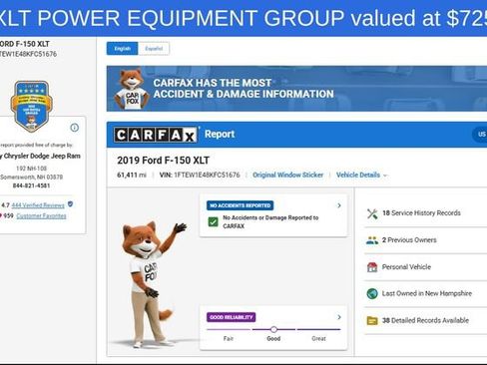The width and height of the screenshot is (487, 365).
Task: Switch report language to Español
Action: 154,49
